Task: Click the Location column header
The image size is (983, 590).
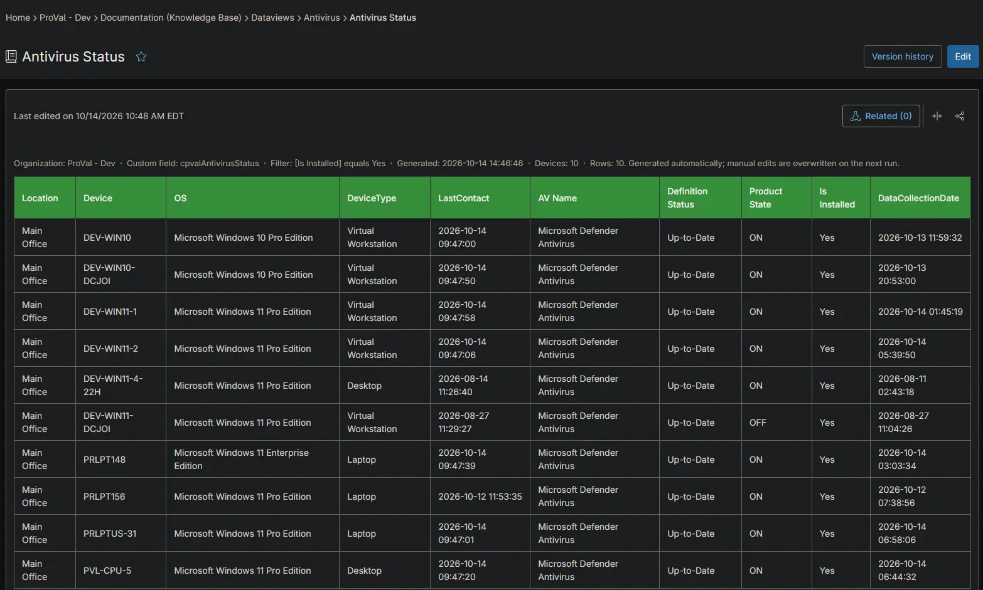Action: [x=45, y=198]
